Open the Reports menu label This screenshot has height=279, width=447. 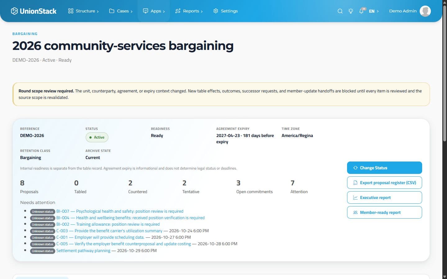point(191,11)
